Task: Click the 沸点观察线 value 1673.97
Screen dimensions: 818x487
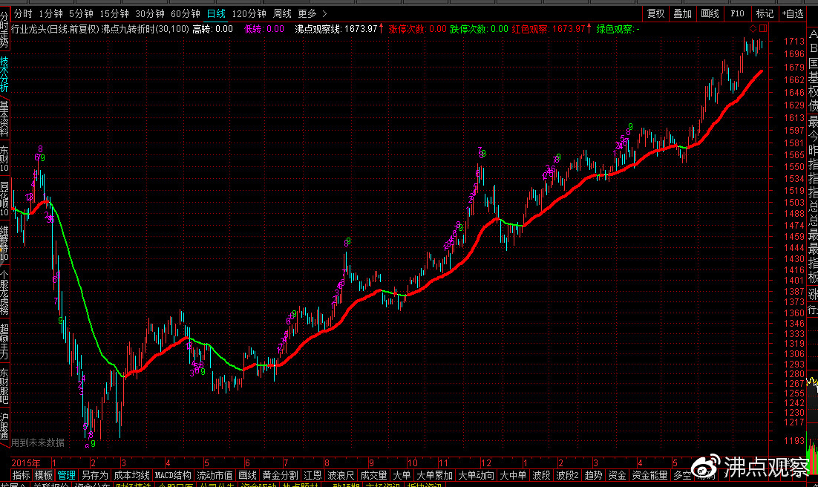Action: click(361, 29)
